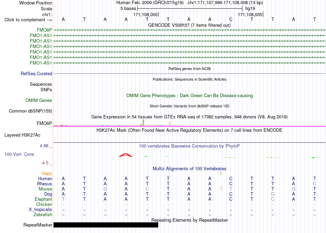The width and height of the screenshot is (326, 233).
Task: Click the hg19 assembly label beside scale bar
Action: point(250,9)
